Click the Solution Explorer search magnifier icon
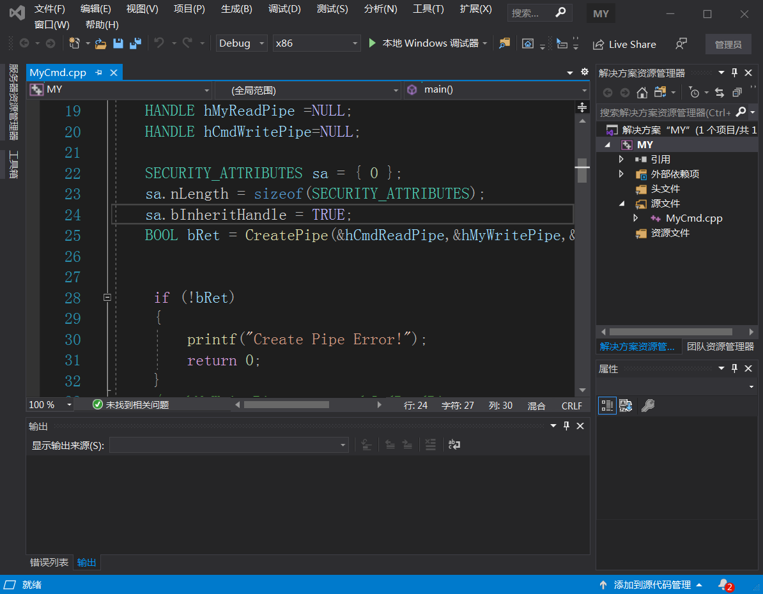This screenshot has height=594, width=763. (741, 112)
